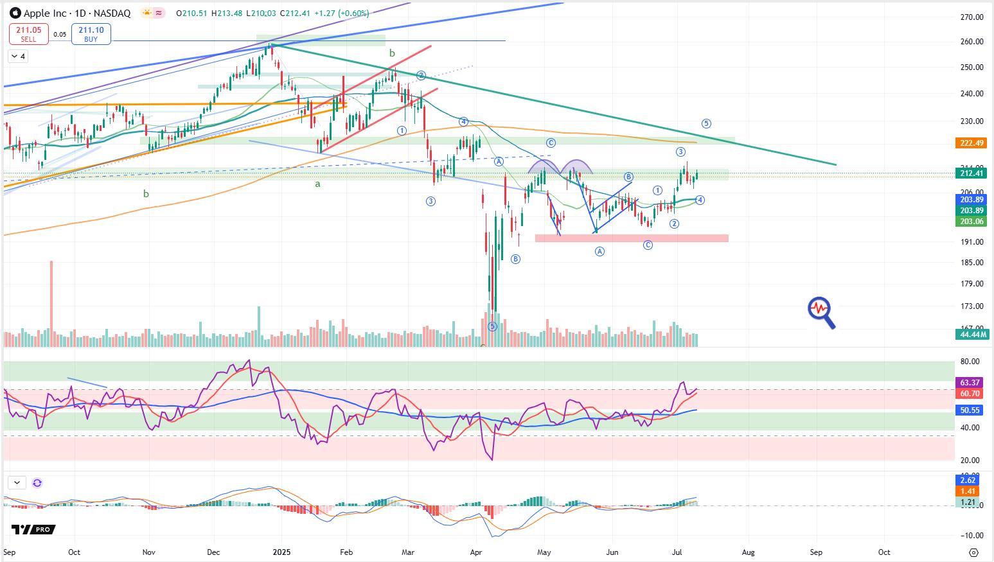This screenshot has width=994, height=562.
Task: Click the 212.41 current price label
Action: 972,173
